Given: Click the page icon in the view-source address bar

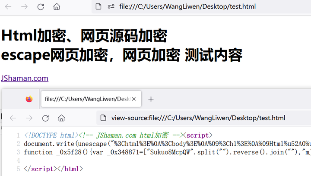Looking at the screenshot, I should click(x=103, y=118).
